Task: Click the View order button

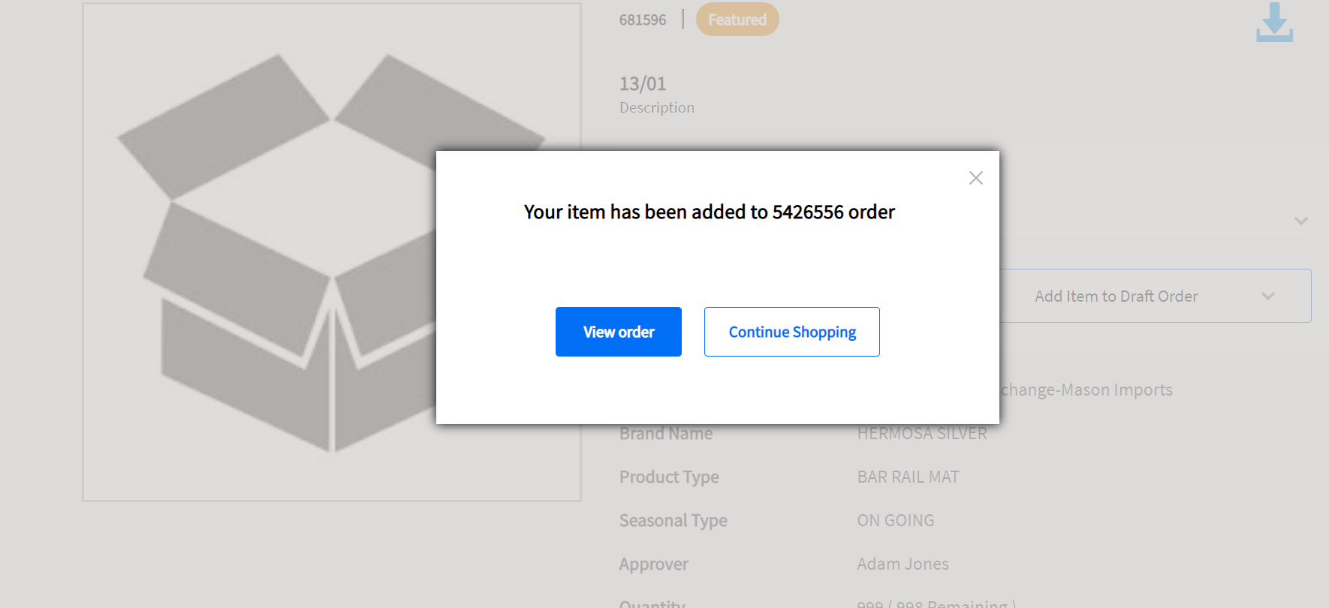Action: coord(618,331)
